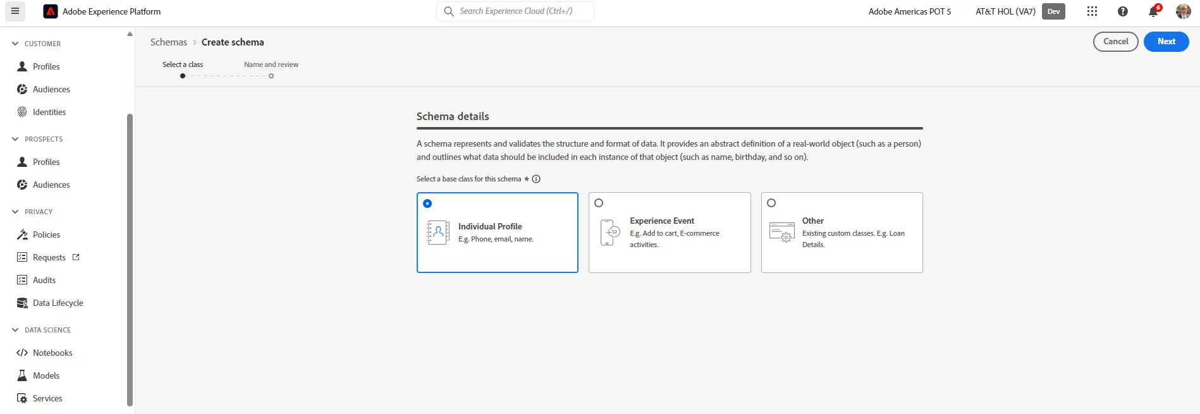Click the info icon beside base class label
1200x414 pixels.
click(x=536, y=179)
